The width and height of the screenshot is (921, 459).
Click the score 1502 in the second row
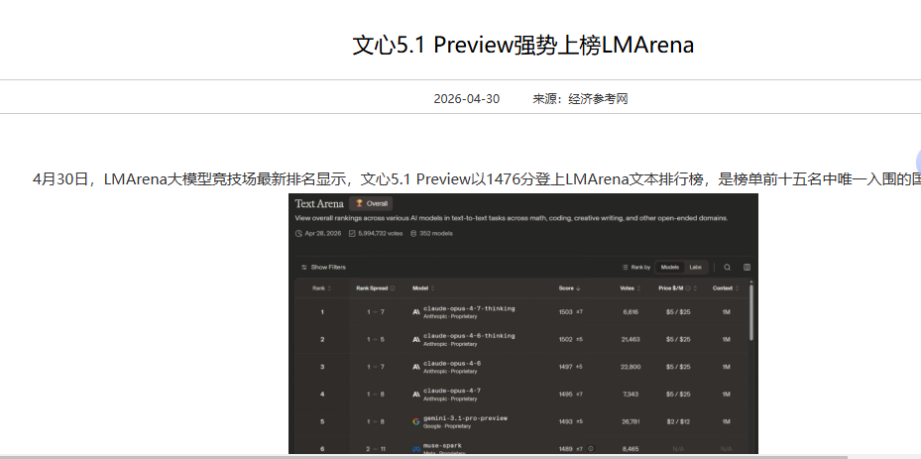pos(565,340)
